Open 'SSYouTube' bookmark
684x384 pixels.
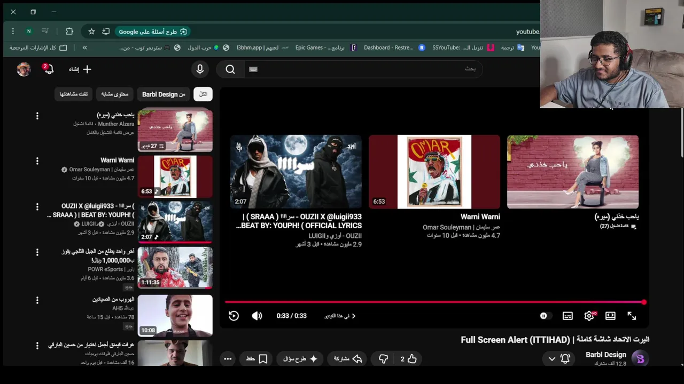tap(463, 47)
